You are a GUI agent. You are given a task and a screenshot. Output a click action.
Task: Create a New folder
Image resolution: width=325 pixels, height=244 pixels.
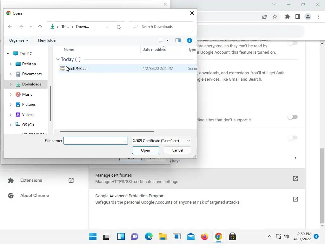(47, 40)
